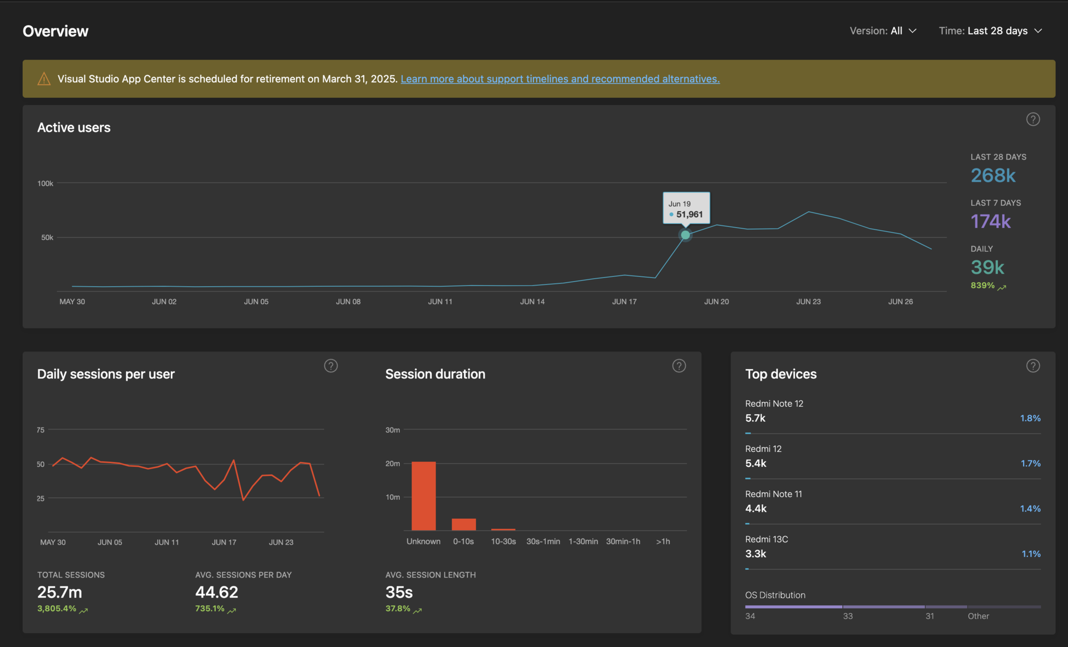Screen dimensions: 1068x647
Task: Click the daily 839% trend arrow icon
Action: [1002, 287]
